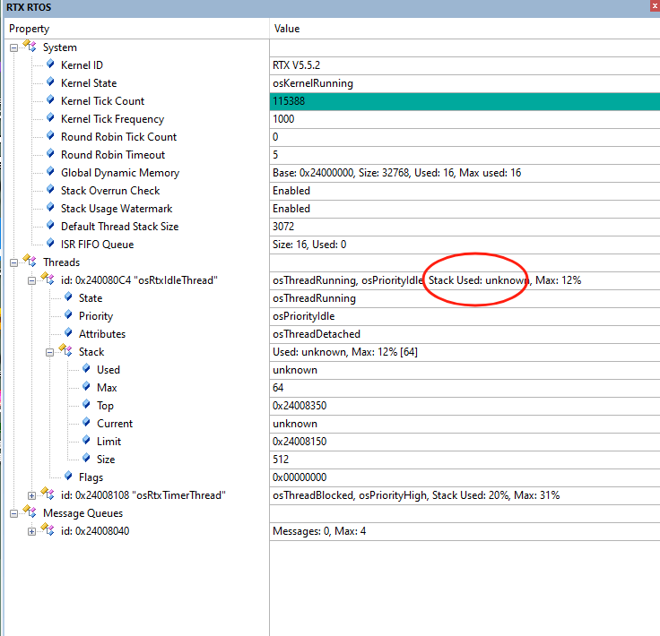Click the Property column header

coord(137,29)
